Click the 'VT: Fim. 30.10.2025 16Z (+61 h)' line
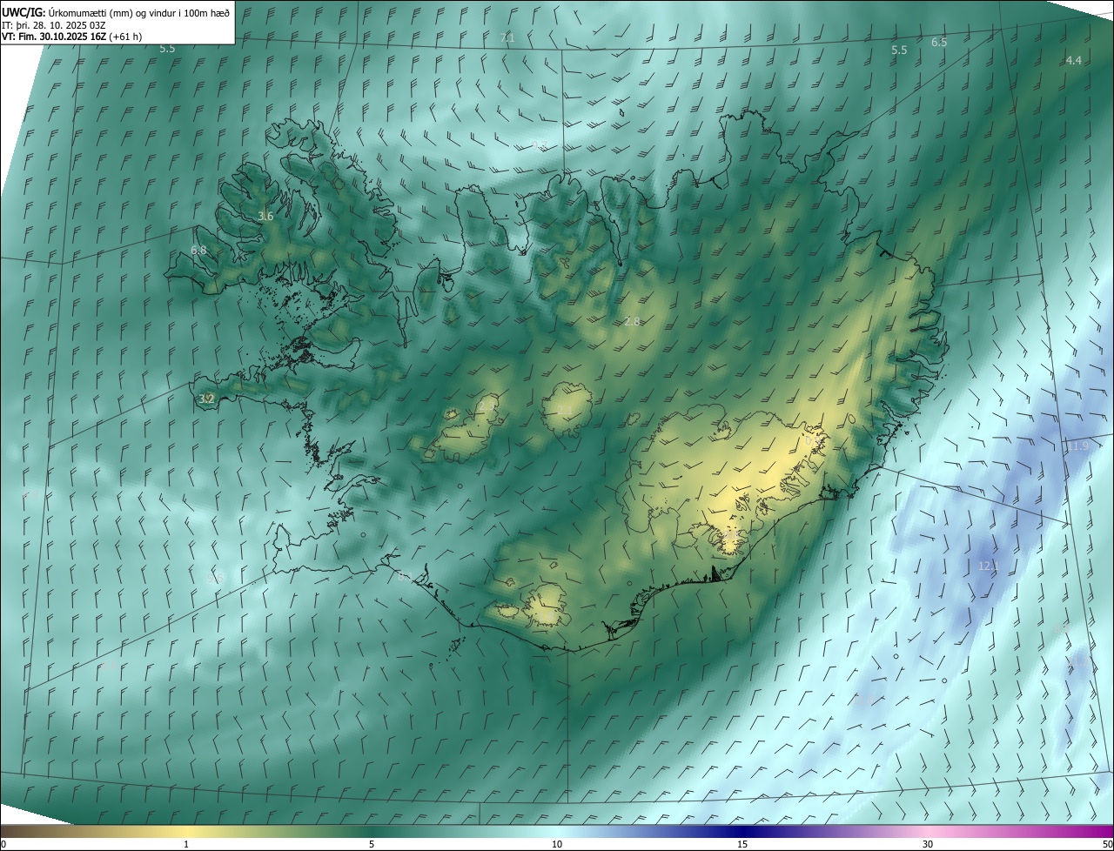The height and width of the screenshot is (851, 1114). 71,37
